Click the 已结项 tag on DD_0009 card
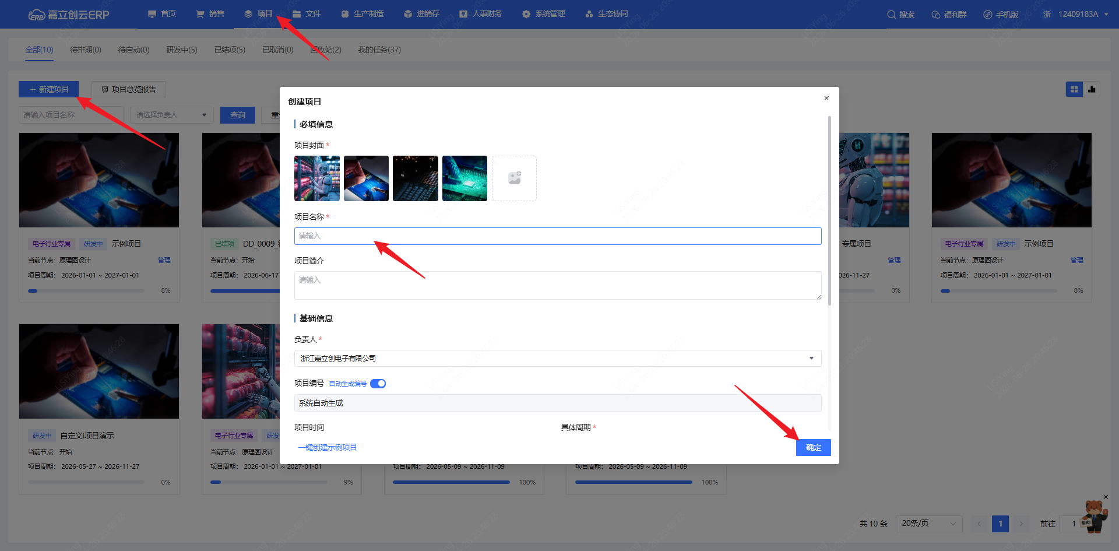 tap(224, 244)
